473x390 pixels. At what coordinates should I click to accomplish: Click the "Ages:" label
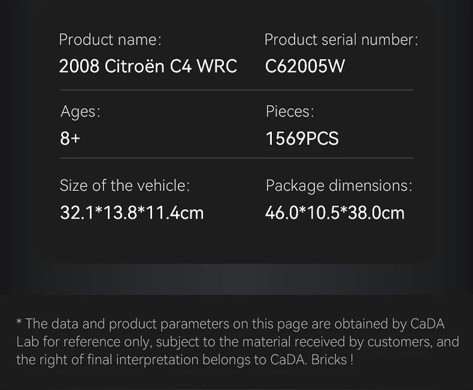(80, 112)
